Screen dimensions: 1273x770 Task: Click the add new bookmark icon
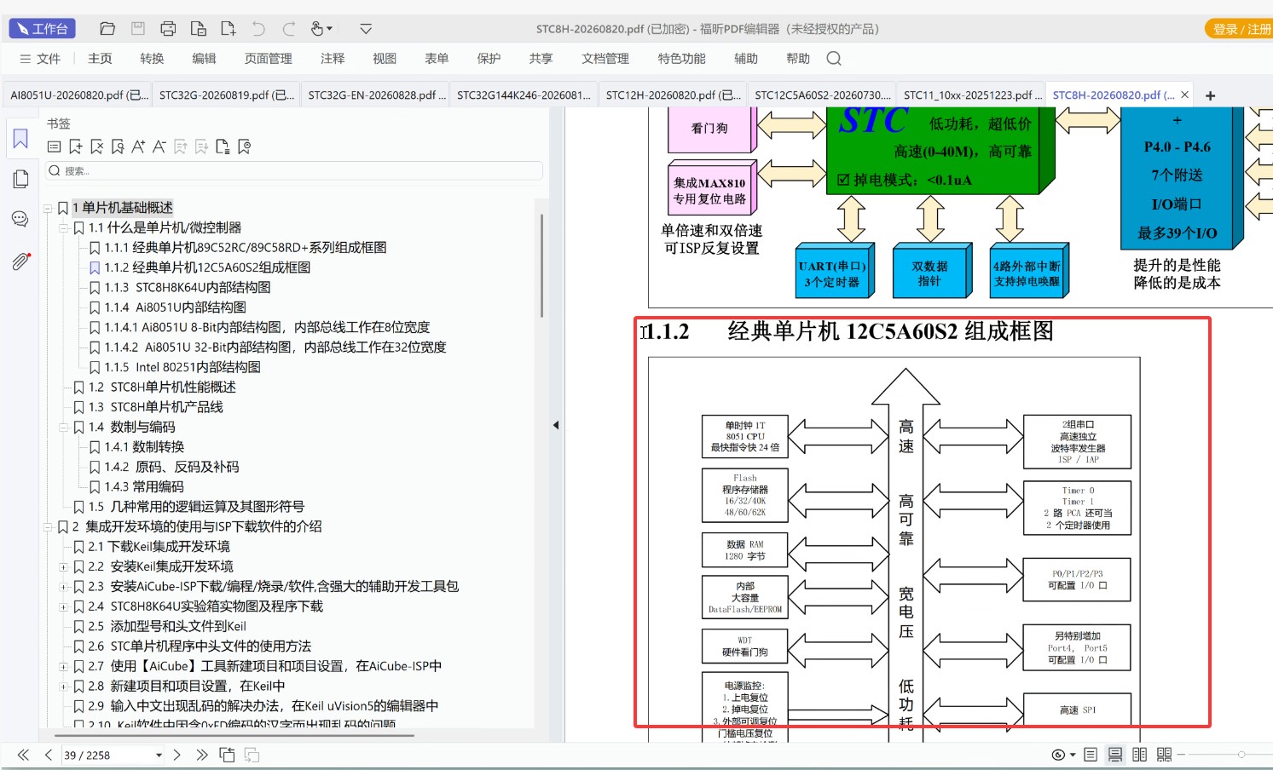tap(76, 147)
